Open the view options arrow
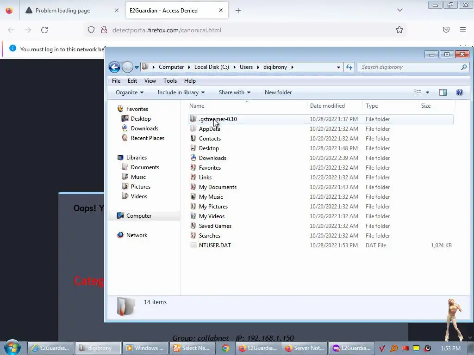The width and height of the screenshot is (474, 355). tap(427, 92)
